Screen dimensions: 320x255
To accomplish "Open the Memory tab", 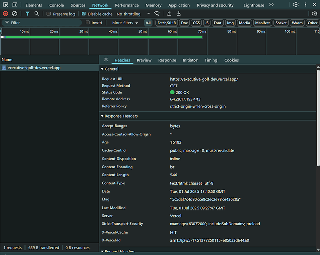I will [154, 5].
